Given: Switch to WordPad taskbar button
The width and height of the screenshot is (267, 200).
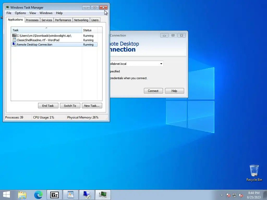Looking at the screenshot, I should (x=70, y=195).
